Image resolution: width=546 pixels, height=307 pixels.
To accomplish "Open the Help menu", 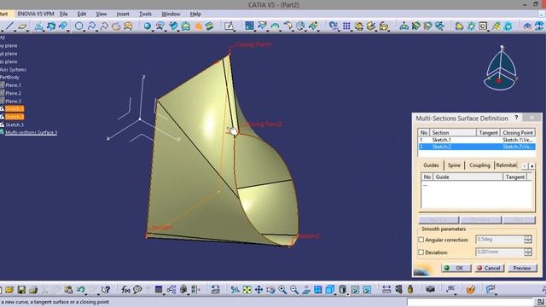I will 195,14.
